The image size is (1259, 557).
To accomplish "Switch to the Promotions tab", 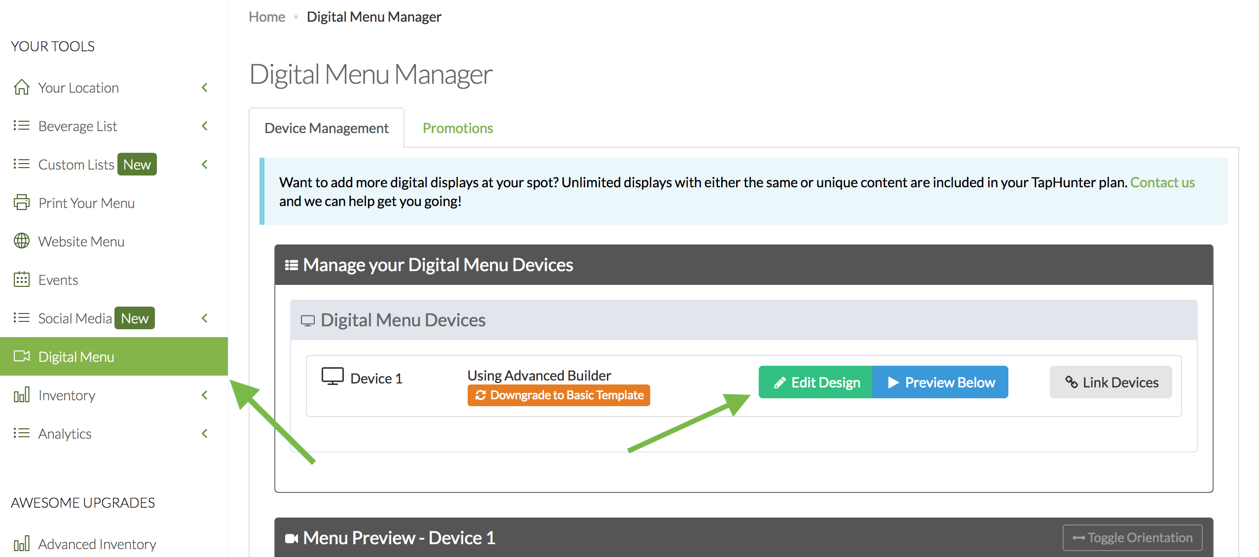I will (x=457, y=128).
